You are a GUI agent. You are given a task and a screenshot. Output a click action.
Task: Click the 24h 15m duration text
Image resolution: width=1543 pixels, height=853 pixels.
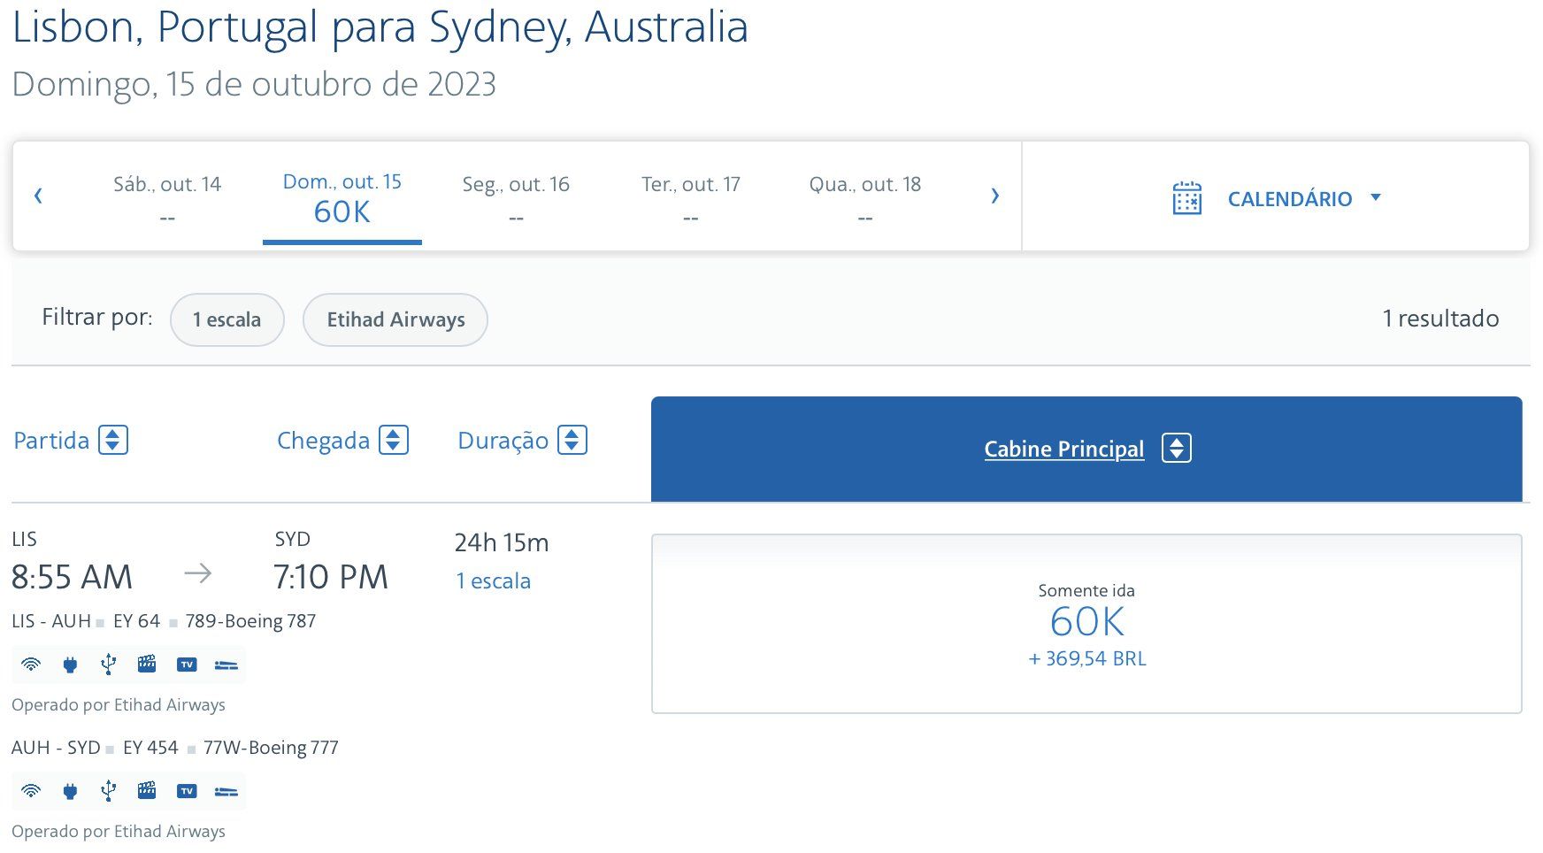(x=502, y=542)
